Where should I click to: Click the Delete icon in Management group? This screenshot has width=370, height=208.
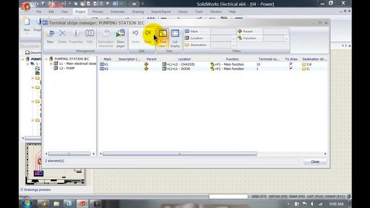[62, 36]
